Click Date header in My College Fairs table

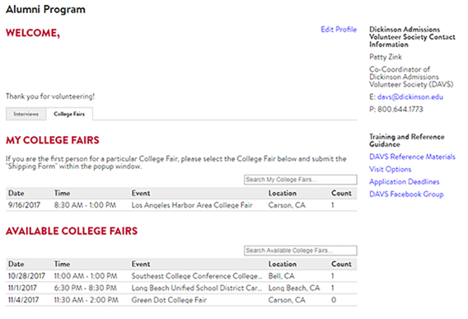(16, 194)
